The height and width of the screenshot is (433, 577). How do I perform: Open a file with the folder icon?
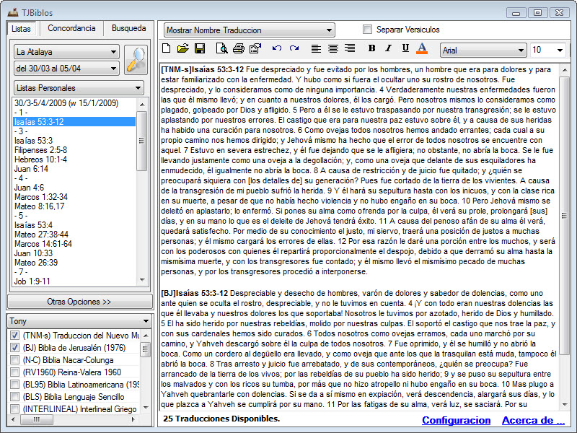(183, 48)
